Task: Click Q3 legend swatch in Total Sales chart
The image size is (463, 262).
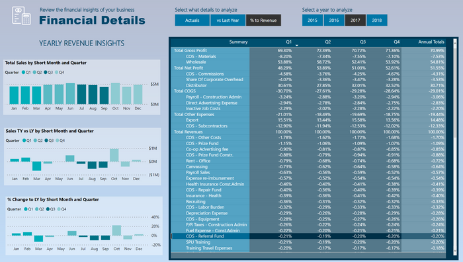Action: pos(46,72)
